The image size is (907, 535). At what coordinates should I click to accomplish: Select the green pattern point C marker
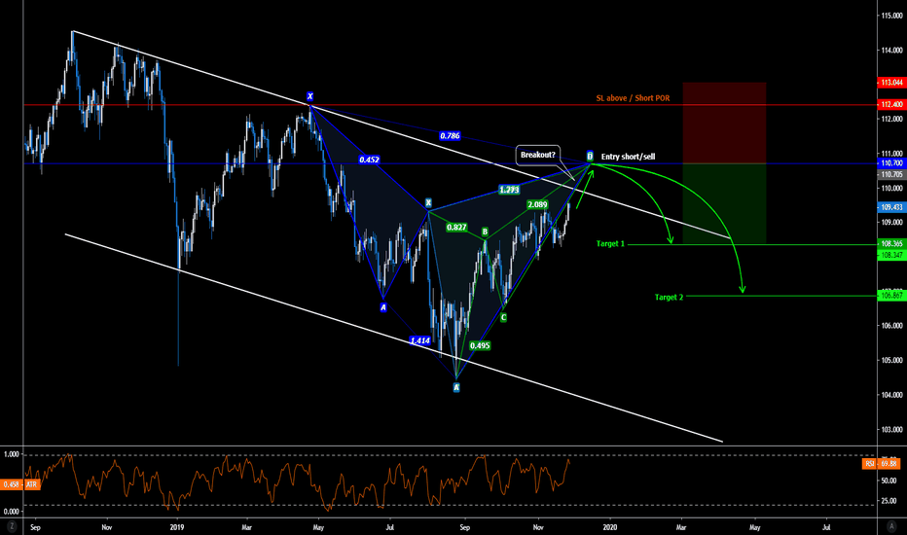[x=503, y=317]
